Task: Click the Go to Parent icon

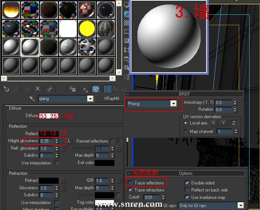Action: click(116, 89)
